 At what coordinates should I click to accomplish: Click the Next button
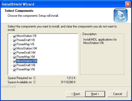(95, 94)
